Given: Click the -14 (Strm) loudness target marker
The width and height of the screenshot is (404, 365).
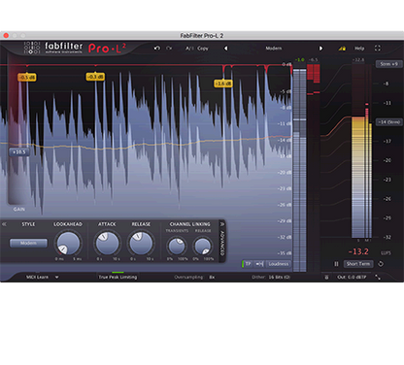Looking at the screenshot, I should 389,122.
